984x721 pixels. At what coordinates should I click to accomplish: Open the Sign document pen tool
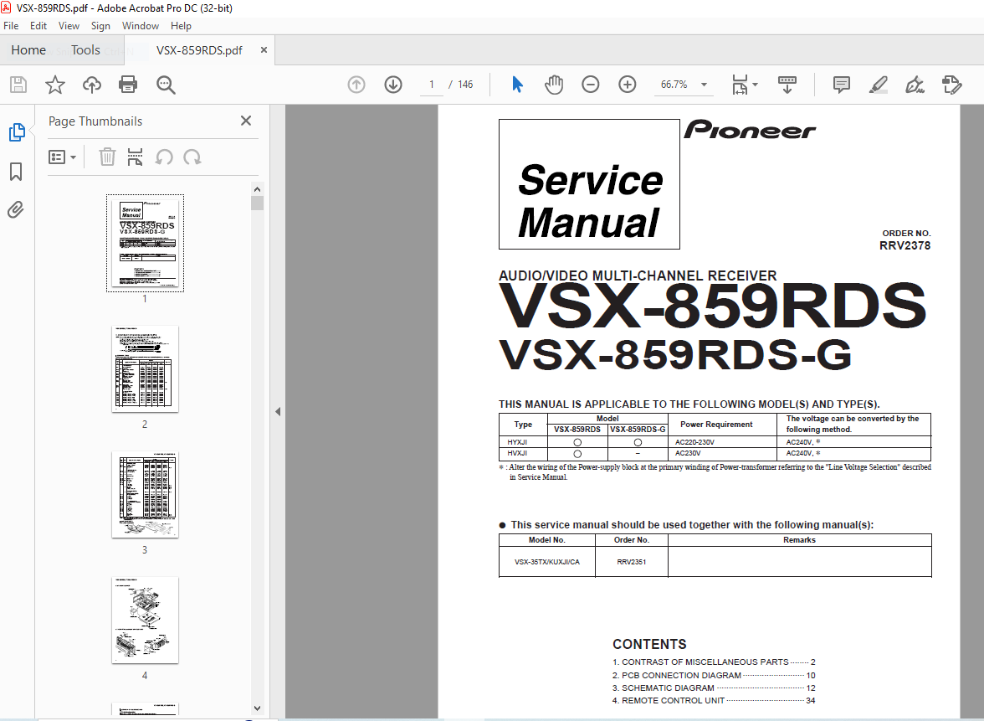[x=915, y=84]
